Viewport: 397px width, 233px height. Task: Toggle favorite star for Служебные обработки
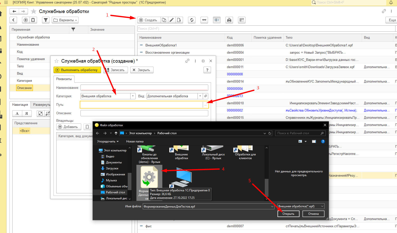[33, 11]
